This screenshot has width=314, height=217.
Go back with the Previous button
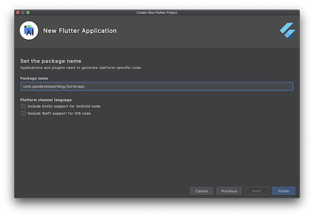tap(229, 191)
